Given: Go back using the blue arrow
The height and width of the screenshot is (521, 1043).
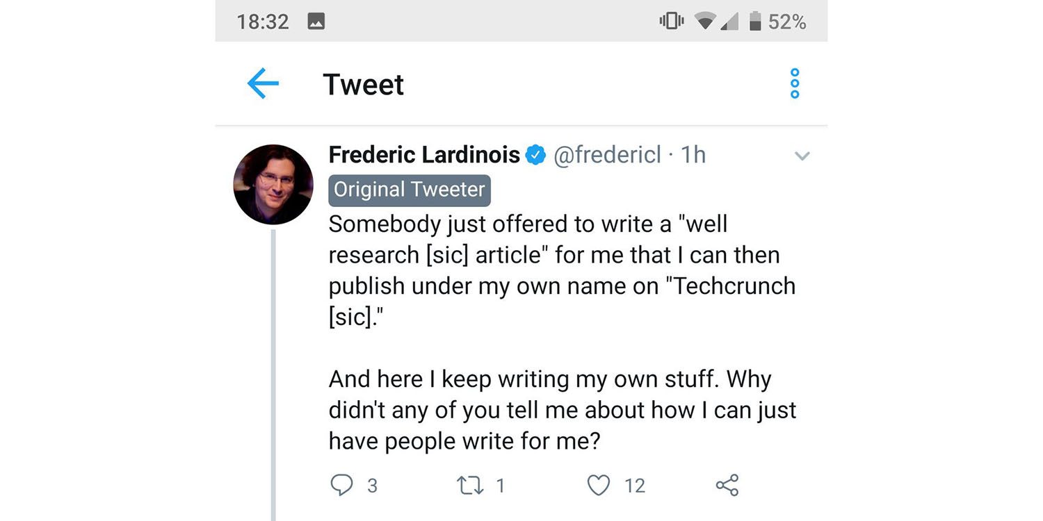Looking at the screenshot, I should pos(263,84).
